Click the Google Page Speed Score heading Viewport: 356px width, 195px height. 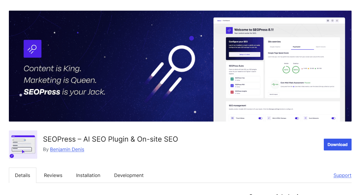pos(278,53)
